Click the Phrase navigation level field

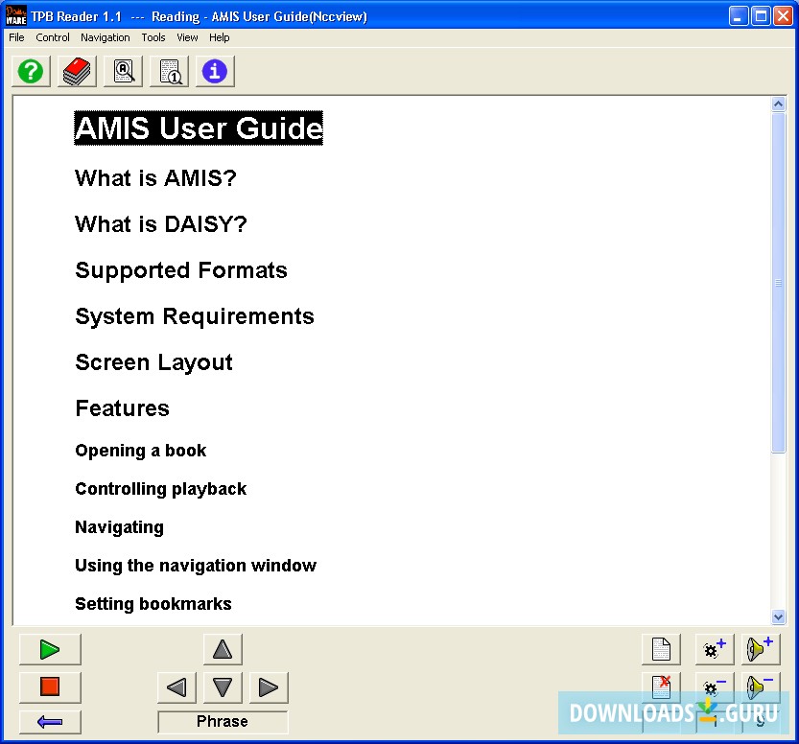(223, 722)
